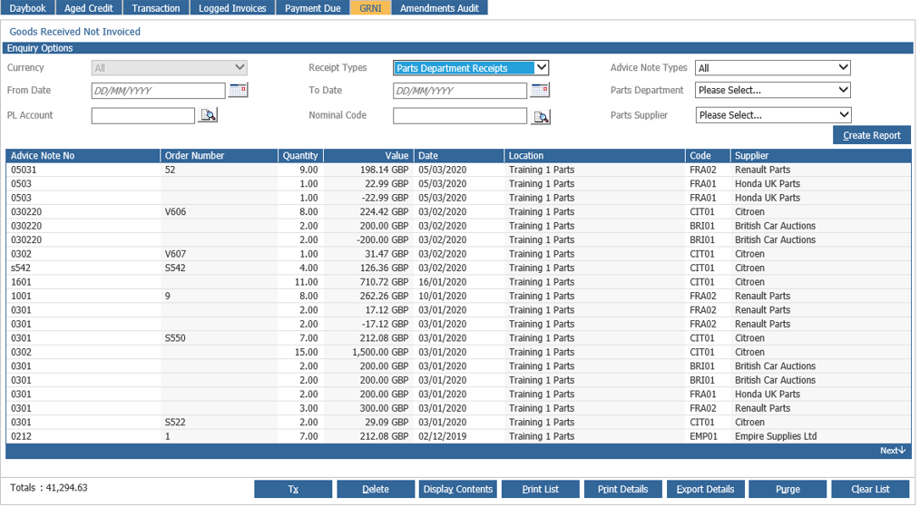The height and width of the screenshot is (507, 920).
Task: Open the Amendments Audit tab
Action: coord(439,7)
